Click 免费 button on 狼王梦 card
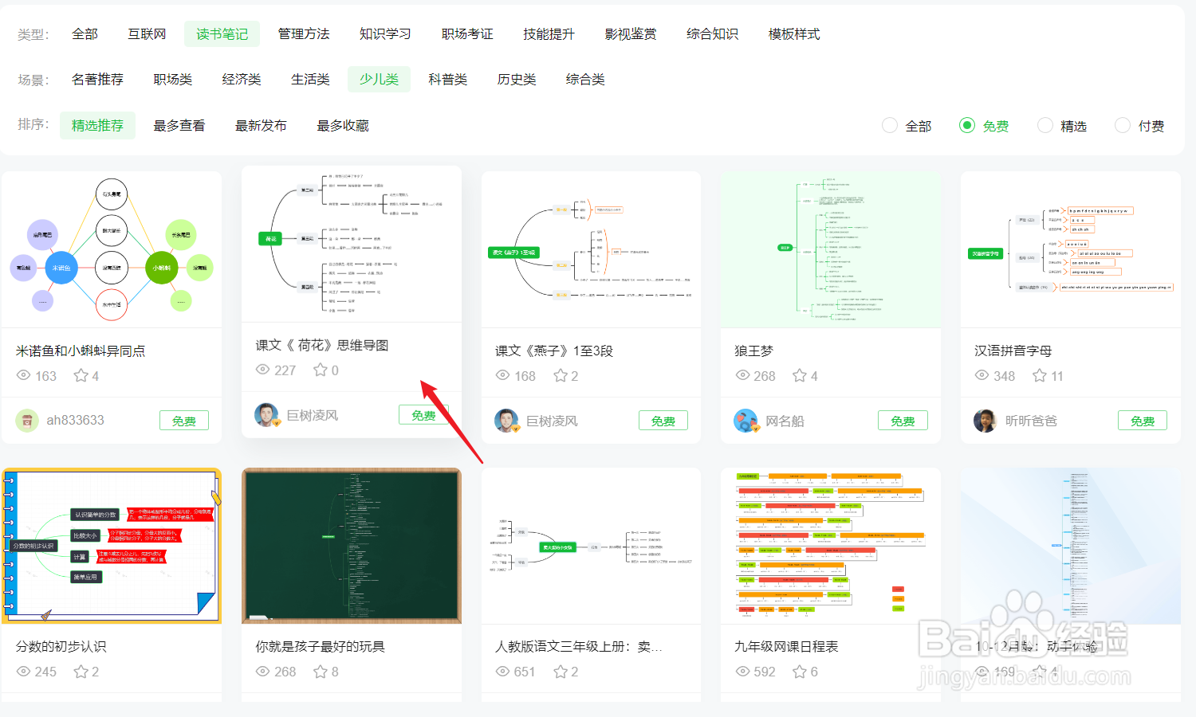 tap(903, 421)
